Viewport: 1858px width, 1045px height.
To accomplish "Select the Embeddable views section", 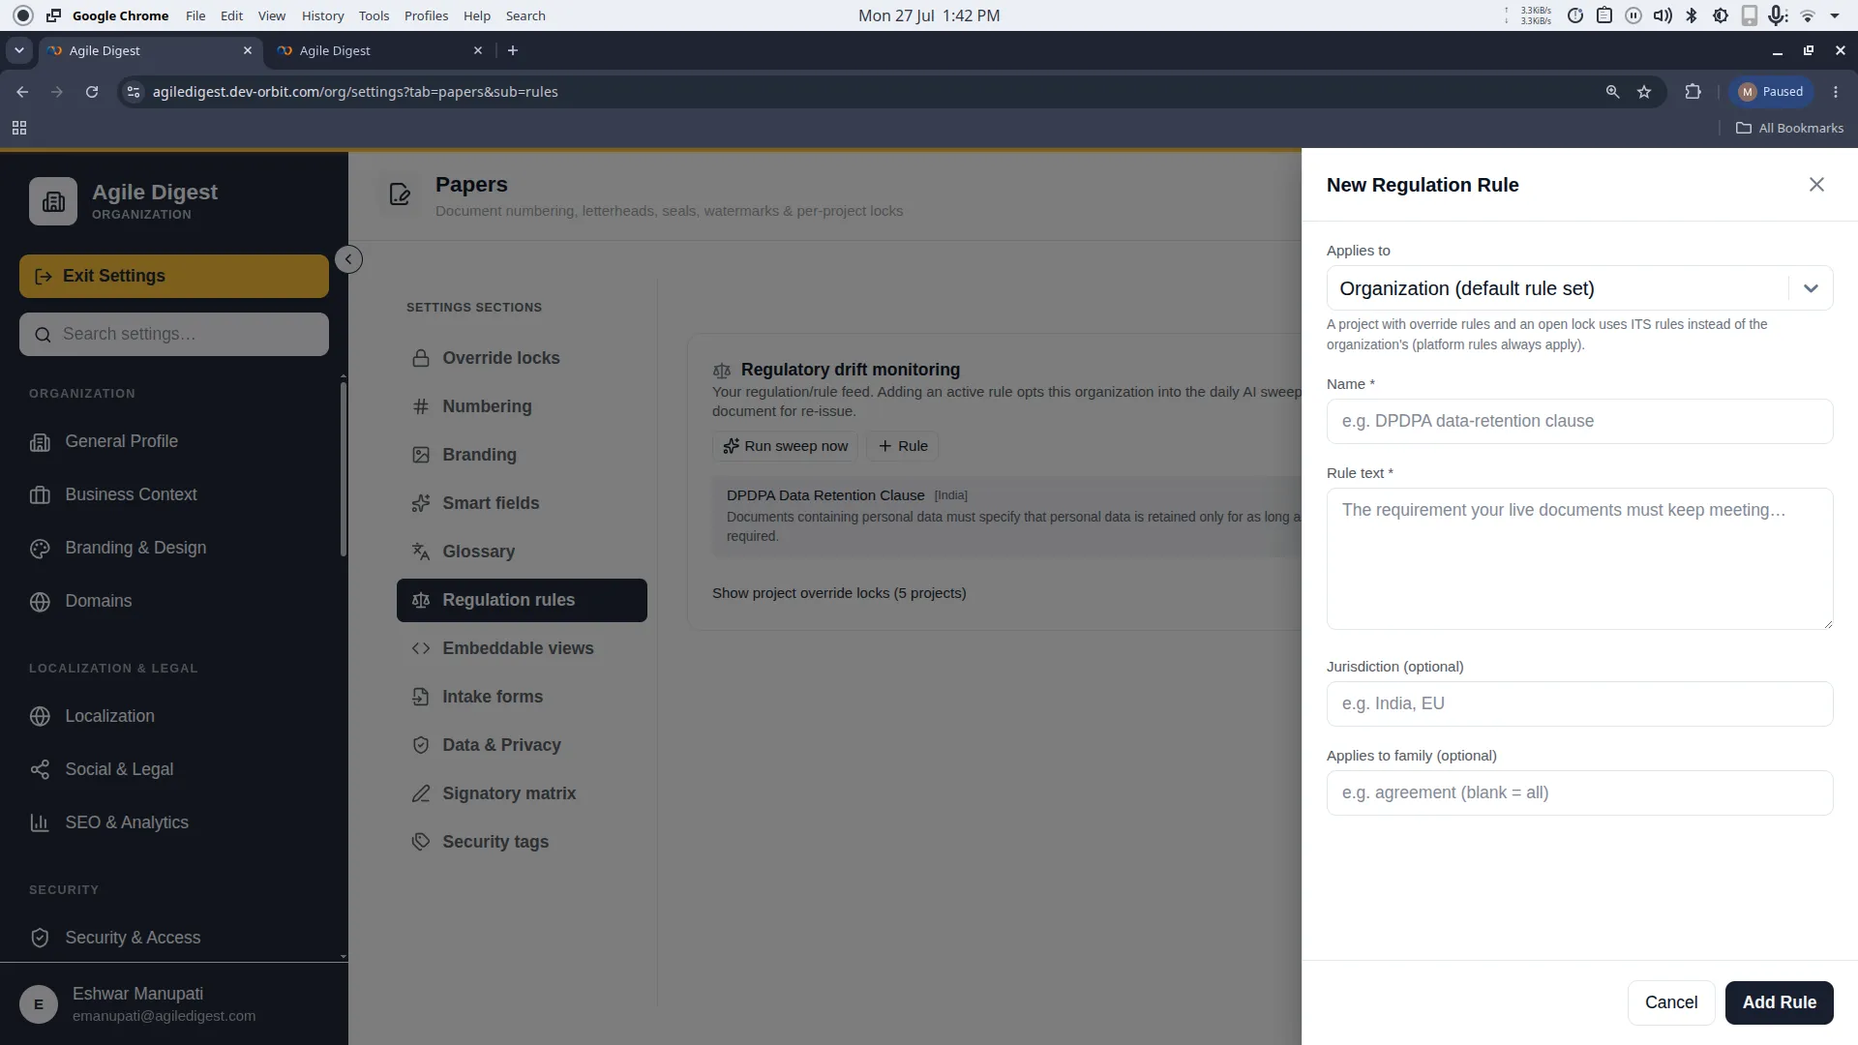I will (x=522, y=648).
